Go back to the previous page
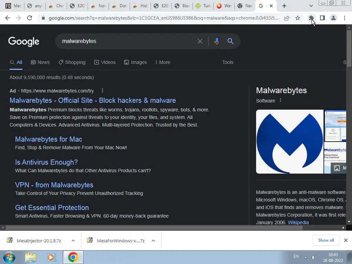Image resolution: width=352 pixels, height=264 pixels. [x=8, y=18]
